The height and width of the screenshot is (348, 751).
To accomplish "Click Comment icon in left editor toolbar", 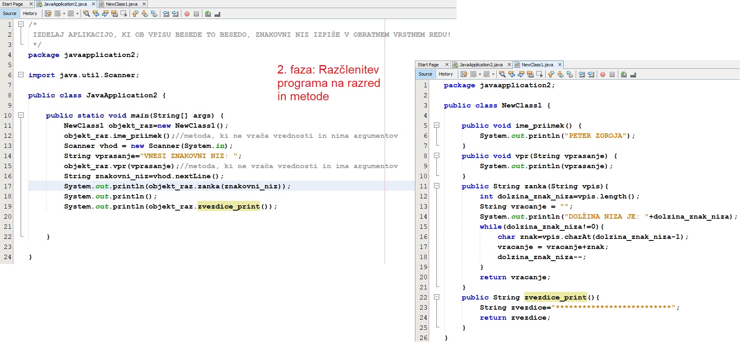I will 208,14.
